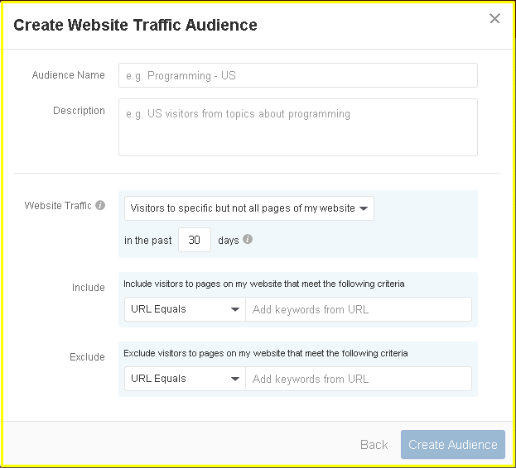Click the dialog title heading text
516x468 pixels.
click(135, 25)
